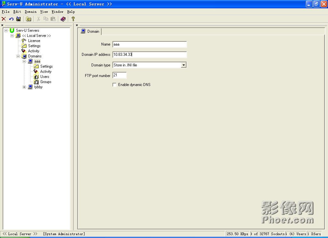328x238 pixels.
Task: Click the clipboard paste toolbar icon
Action: 53,19
